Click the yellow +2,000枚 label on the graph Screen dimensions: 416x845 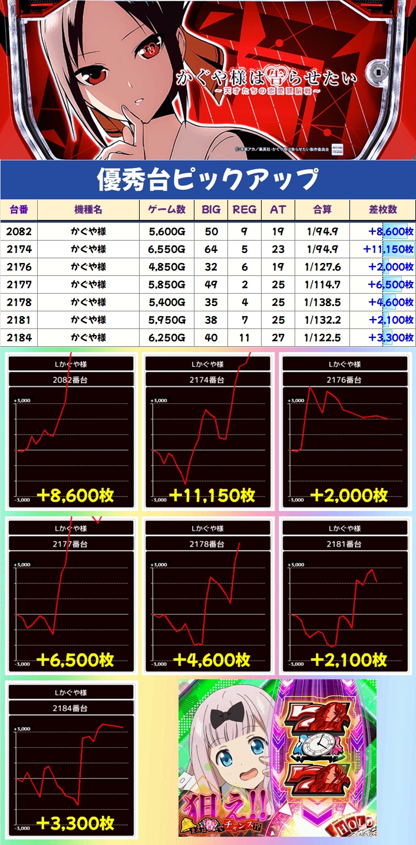349,495
